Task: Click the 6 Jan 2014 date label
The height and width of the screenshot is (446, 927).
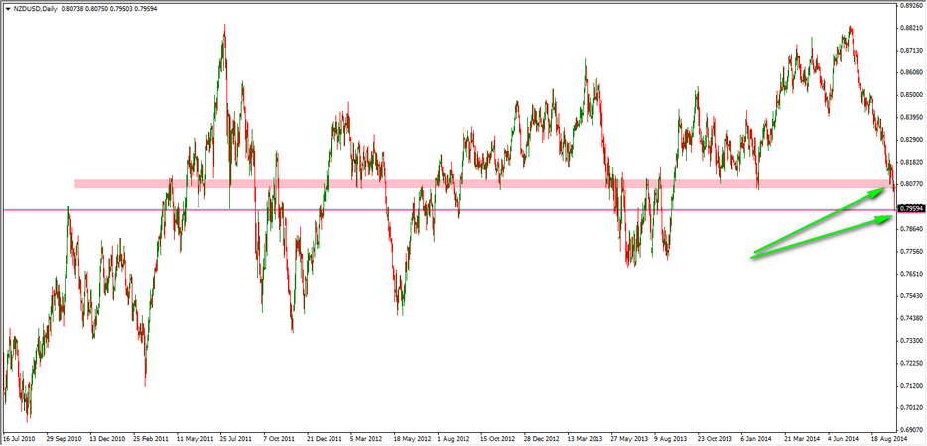Action: [x=756, y=438]
